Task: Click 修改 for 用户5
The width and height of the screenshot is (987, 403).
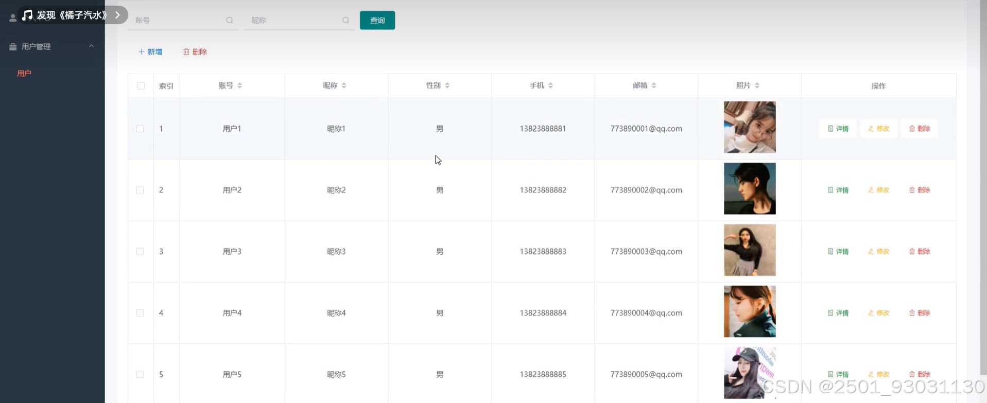Action: click(878, 374)
